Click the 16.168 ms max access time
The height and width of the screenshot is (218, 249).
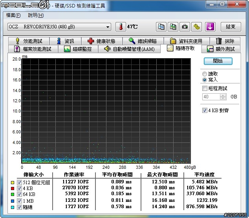coord(163,200)
